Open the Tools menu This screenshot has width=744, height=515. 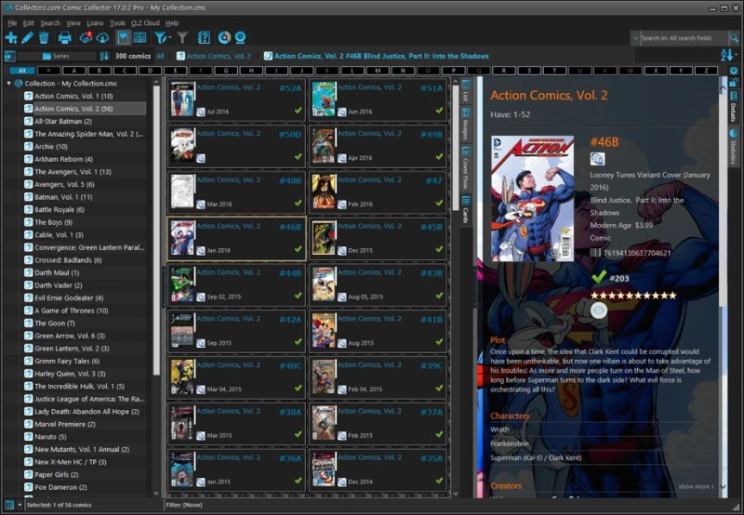pos(117,22)
